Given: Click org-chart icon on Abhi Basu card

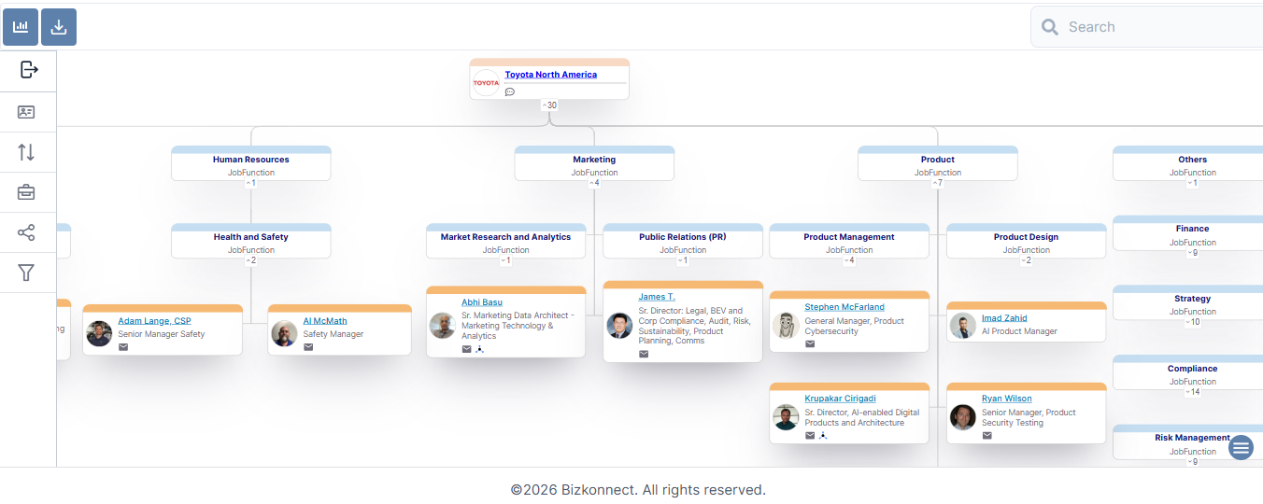Looking at the screenshot, I should pos(479,349).
